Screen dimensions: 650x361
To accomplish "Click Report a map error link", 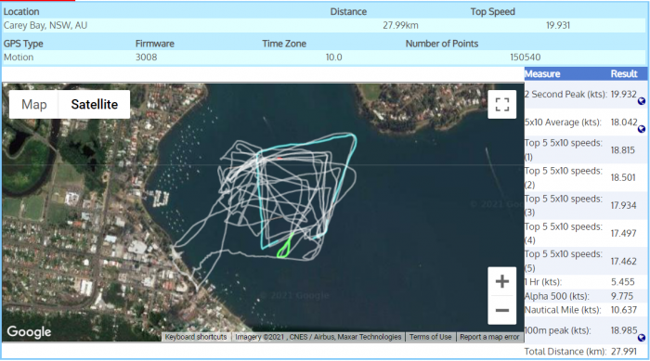I will [x=489, y=337].
